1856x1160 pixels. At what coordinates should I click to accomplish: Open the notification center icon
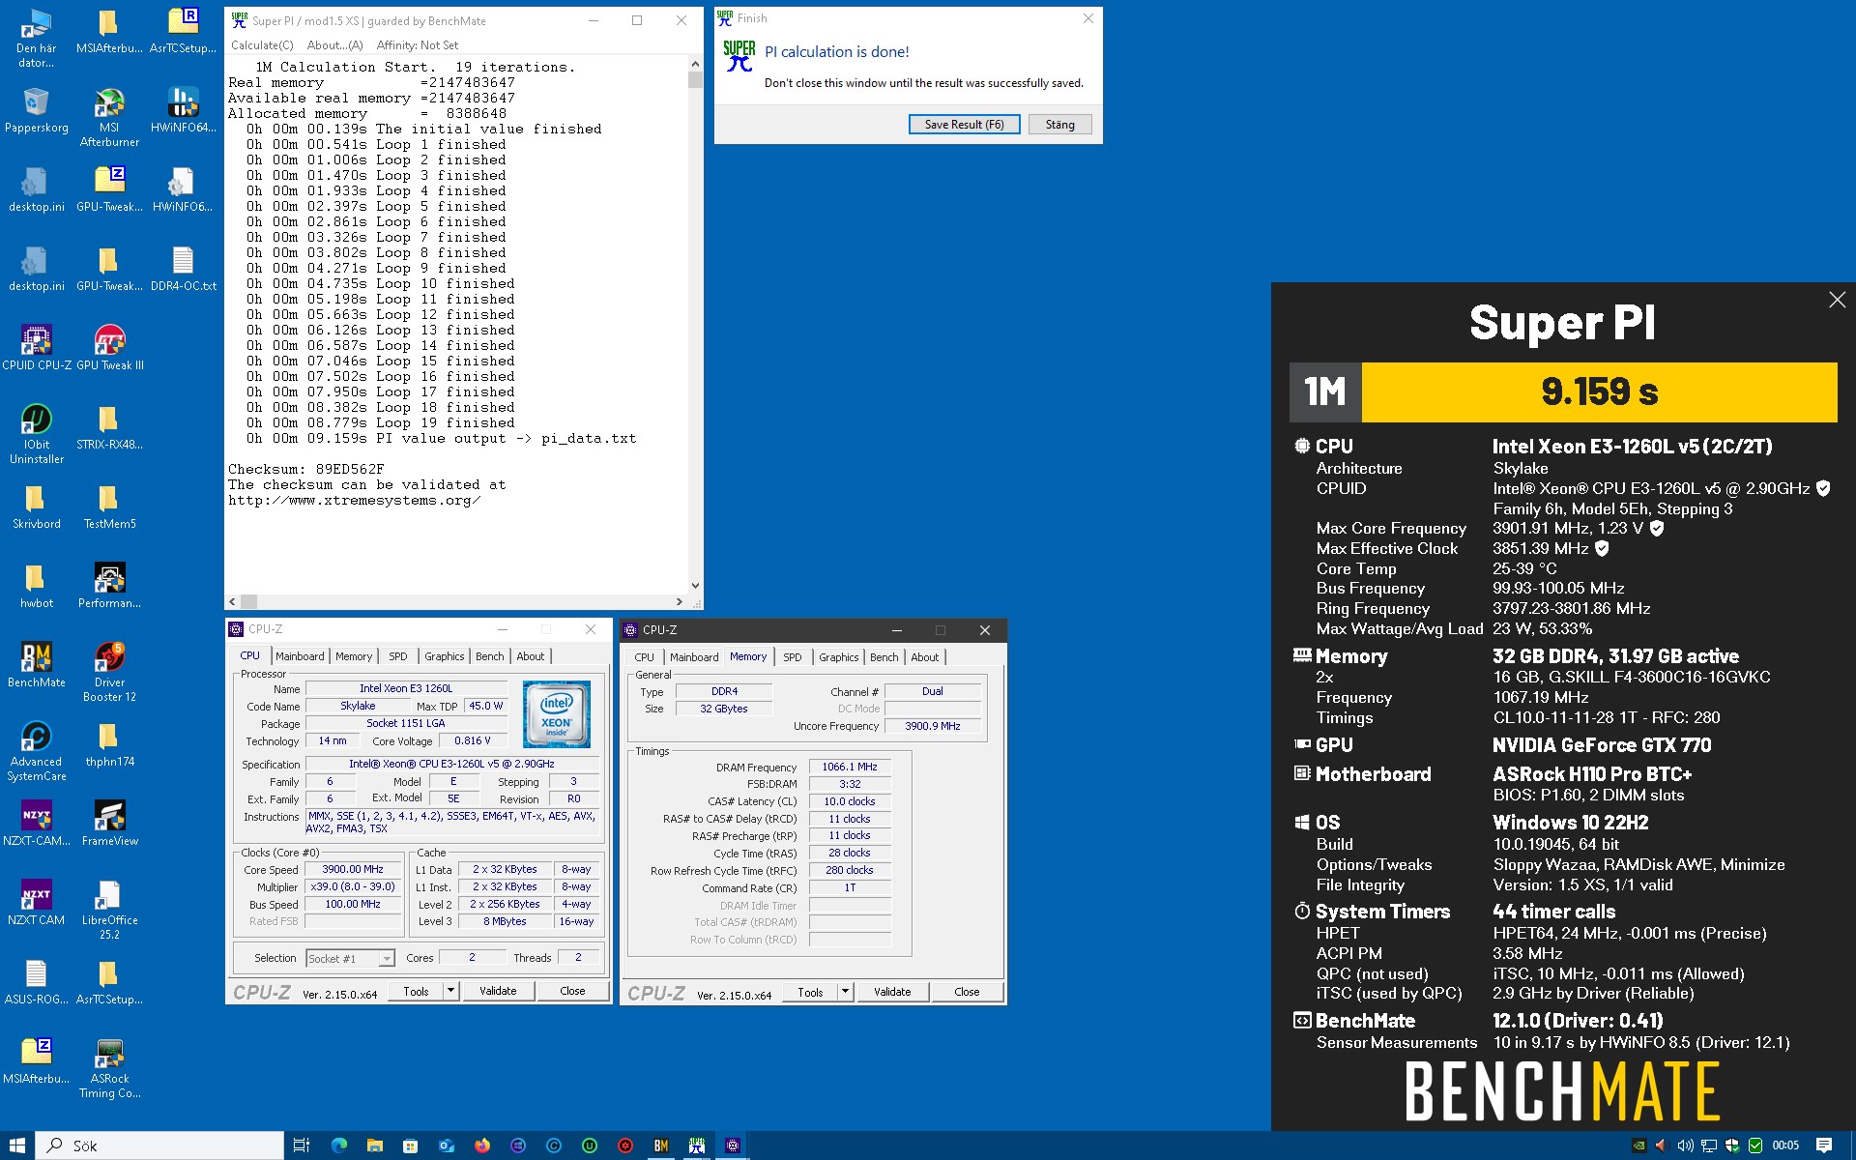1824,1145
